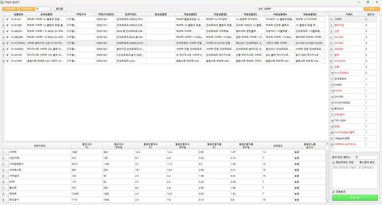Image resolution: width=382 pixels, height=205 pixels.
Task: Click the related keywords scrollbar up arrow
Action: tap(327, 144)
